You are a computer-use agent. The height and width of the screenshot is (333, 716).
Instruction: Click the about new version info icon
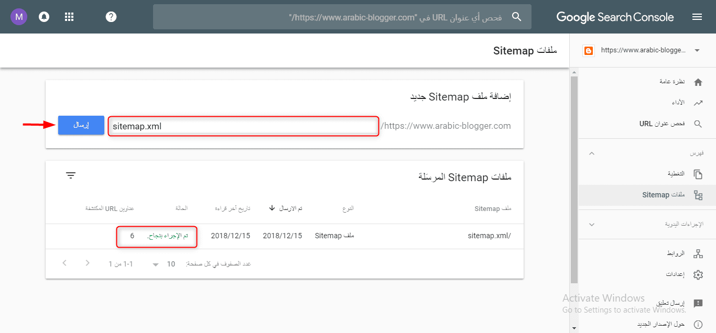point(698,325)
